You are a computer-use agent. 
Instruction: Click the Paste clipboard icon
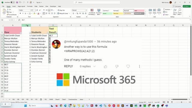4,10
